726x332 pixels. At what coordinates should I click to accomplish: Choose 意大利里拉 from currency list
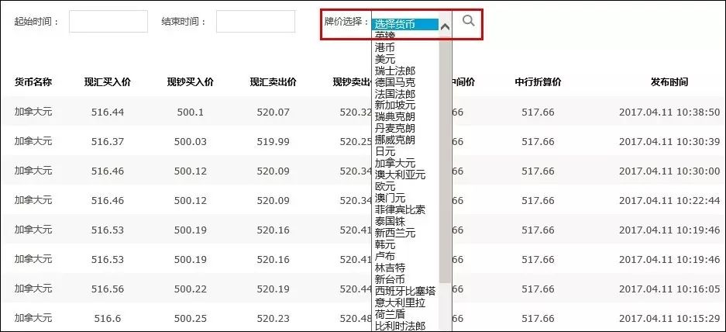point(400,303)
